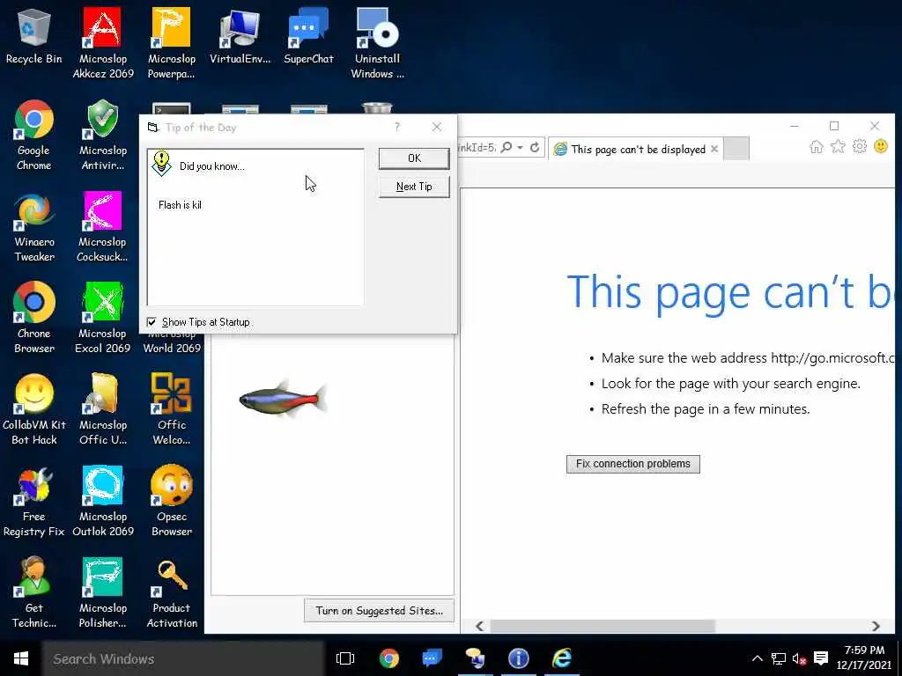
Task: Open Microslop Akkcez 2069 desktop shortcut
Action: 102,42
